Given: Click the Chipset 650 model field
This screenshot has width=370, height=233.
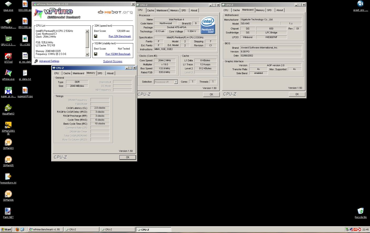Looking at the screenshot, I should click(271, 28).
